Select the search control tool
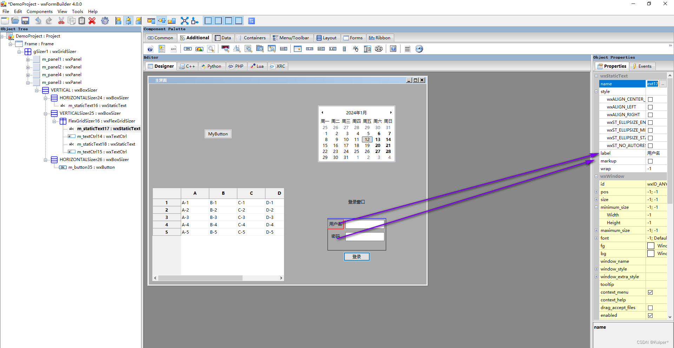The image size is (674, 348). pos(211,49)
